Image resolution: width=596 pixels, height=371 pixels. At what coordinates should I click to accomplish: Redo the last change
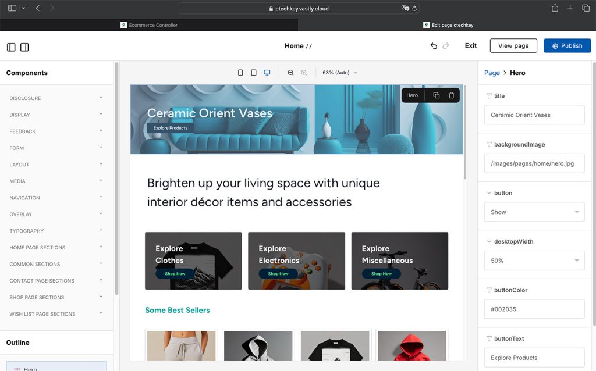pyautogui.click(x=446, y=46)
